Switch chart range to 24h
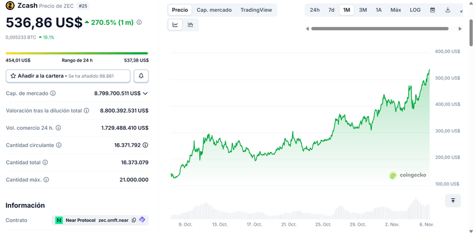Viewport: 474px width, 234px height. tap(315, 10)
